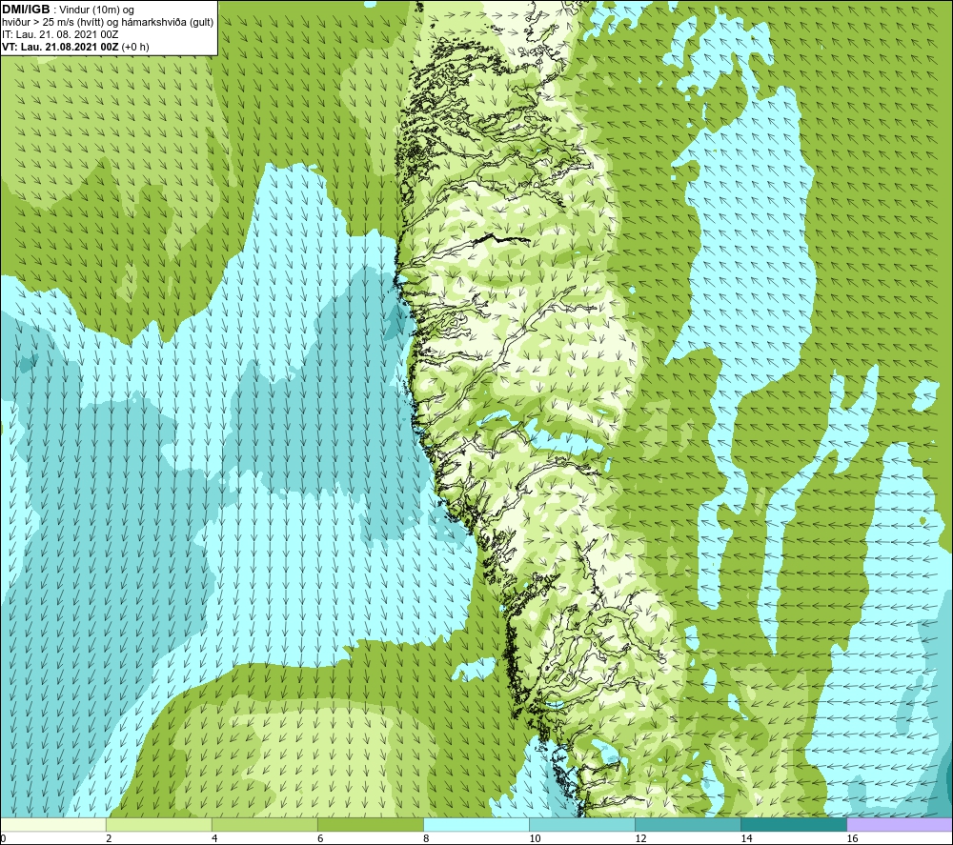953x845 pixels.
Task: Click the pale yellow 0–2 m/s legend swatch
Action: click(52, 824)
